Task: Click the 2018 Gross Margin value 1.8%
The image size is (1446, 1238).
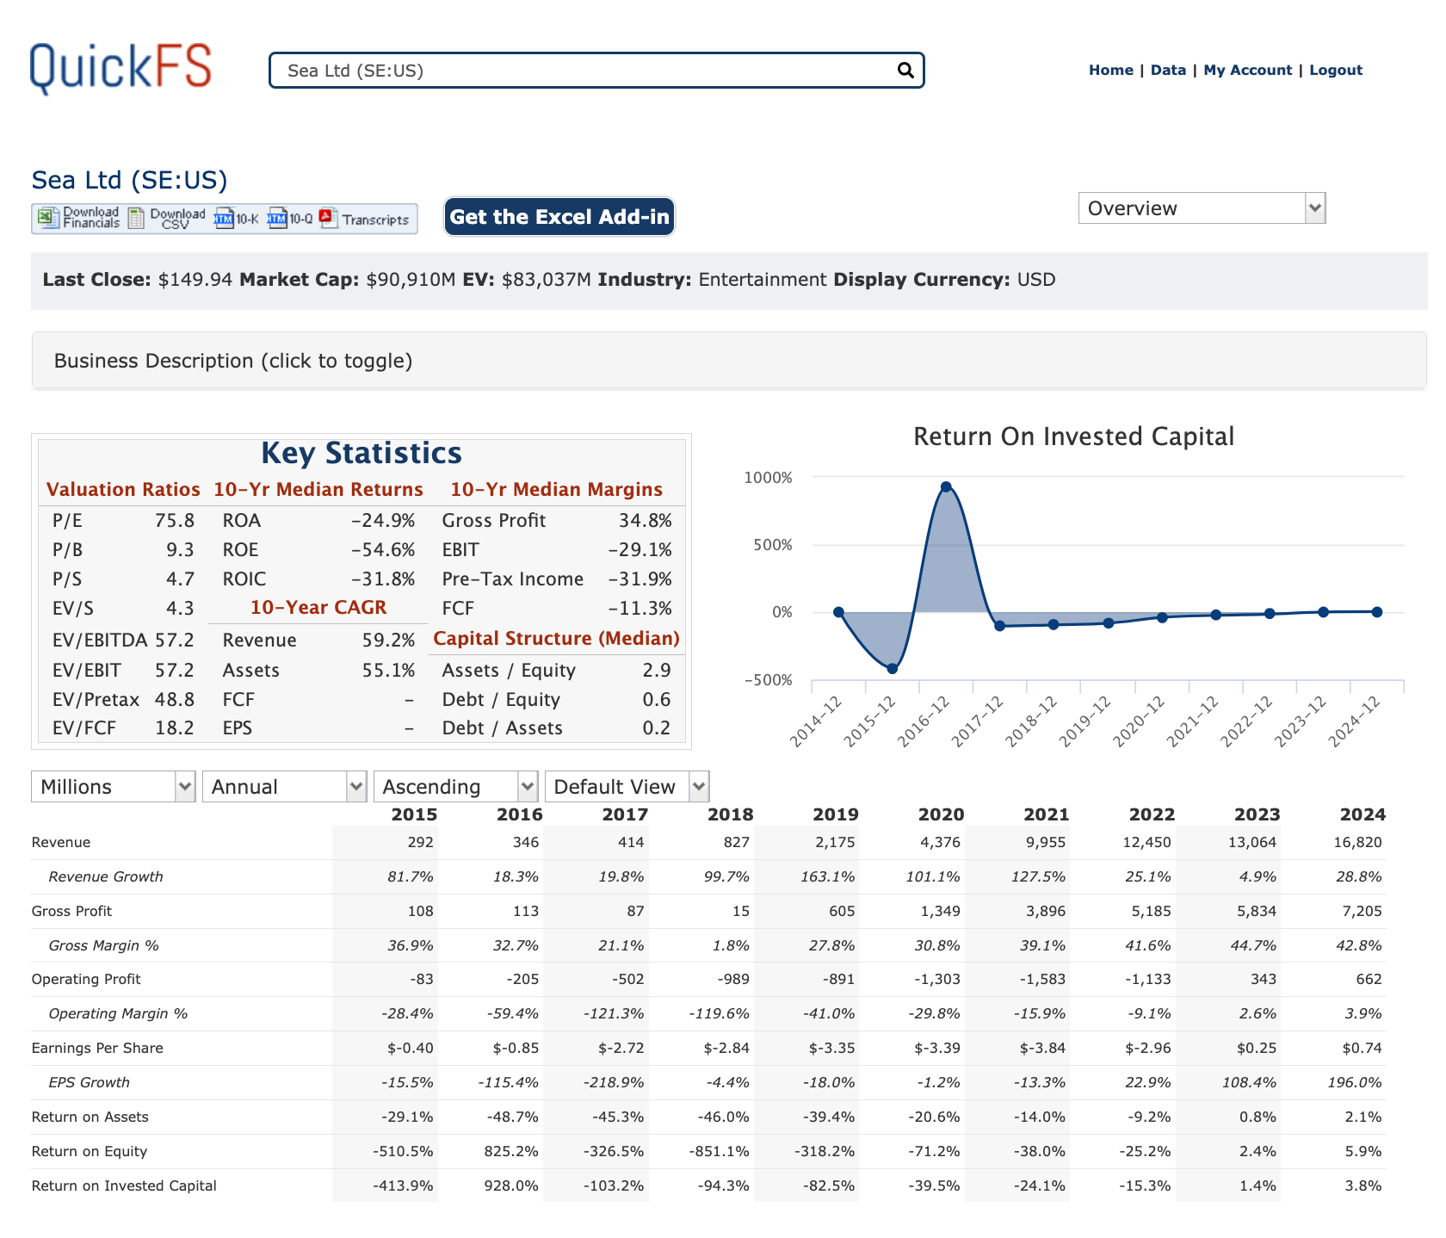Action: coord(731,945)
